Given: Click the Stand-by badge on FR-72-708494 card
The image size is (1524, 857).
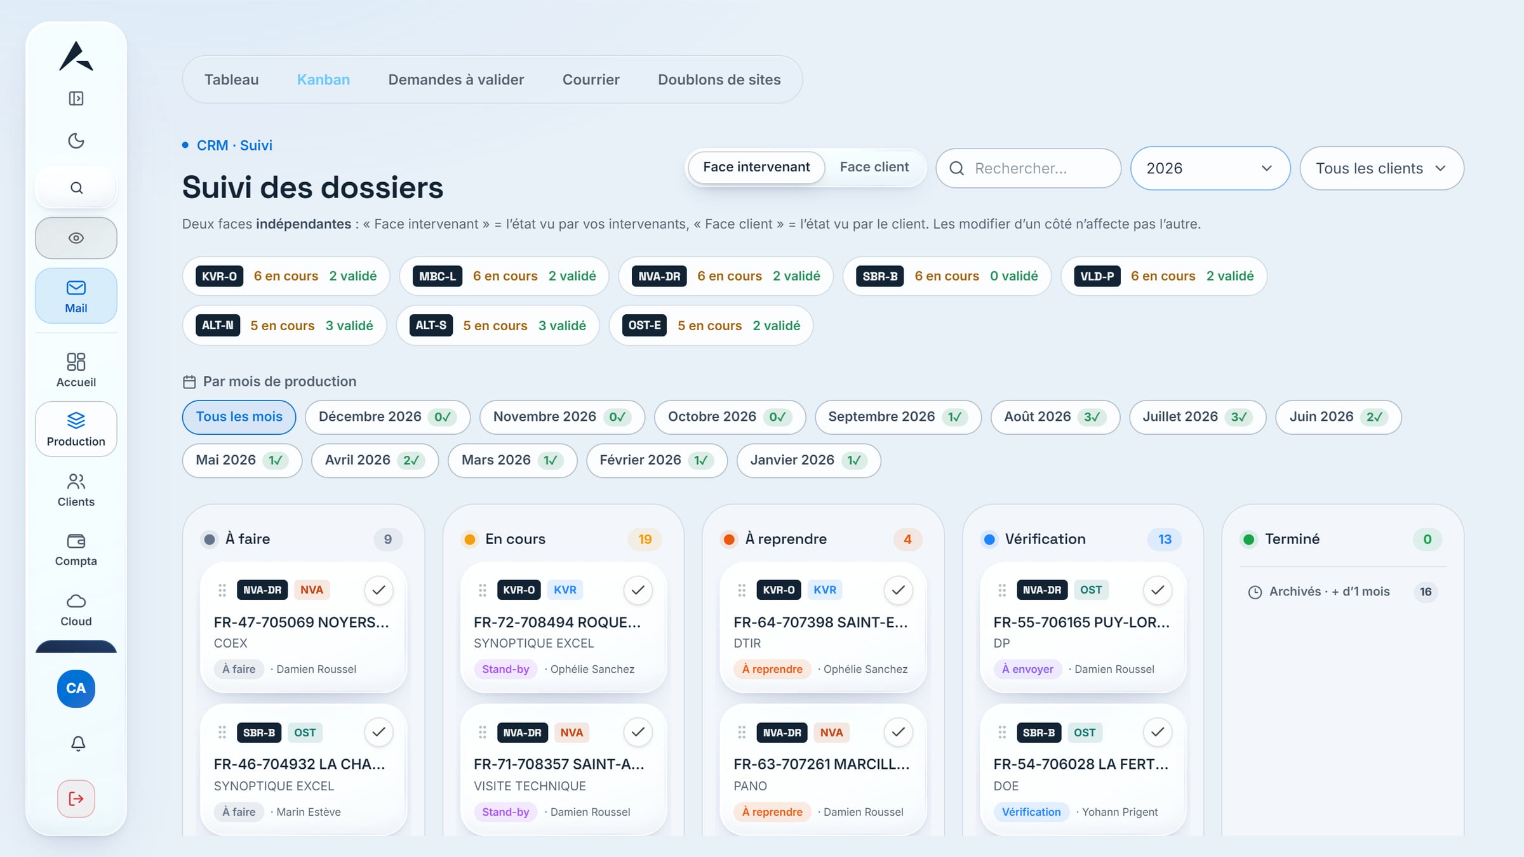Looking at the screenshot, I should (x=505, y=669).
